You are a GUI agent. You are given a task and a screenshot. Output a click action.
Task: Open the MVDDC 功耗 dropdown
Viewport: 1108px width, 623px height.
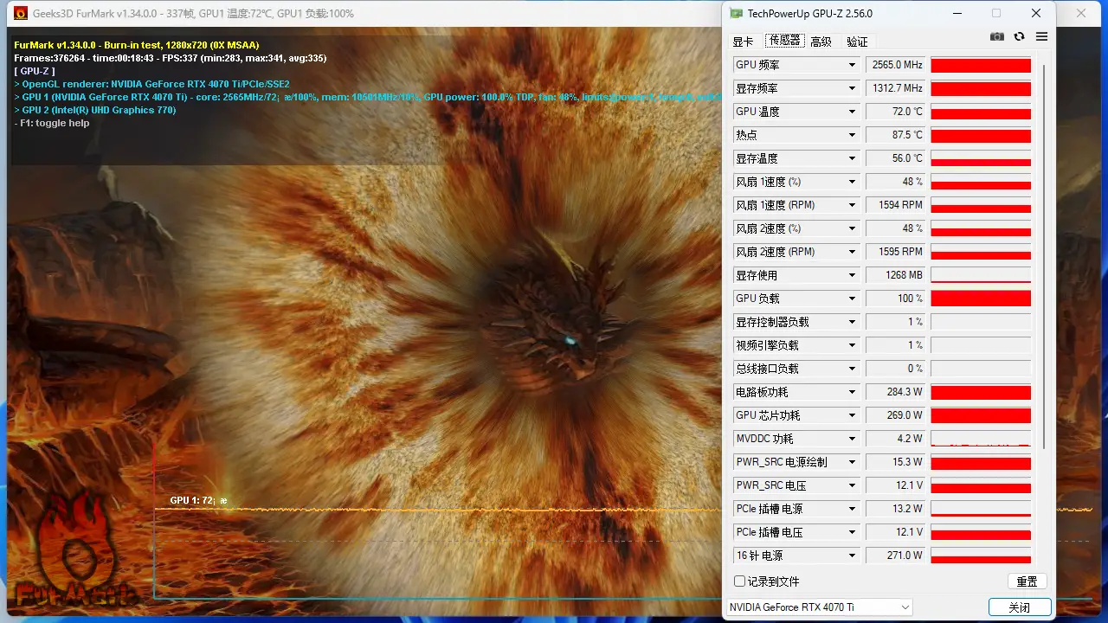point(852,439)
